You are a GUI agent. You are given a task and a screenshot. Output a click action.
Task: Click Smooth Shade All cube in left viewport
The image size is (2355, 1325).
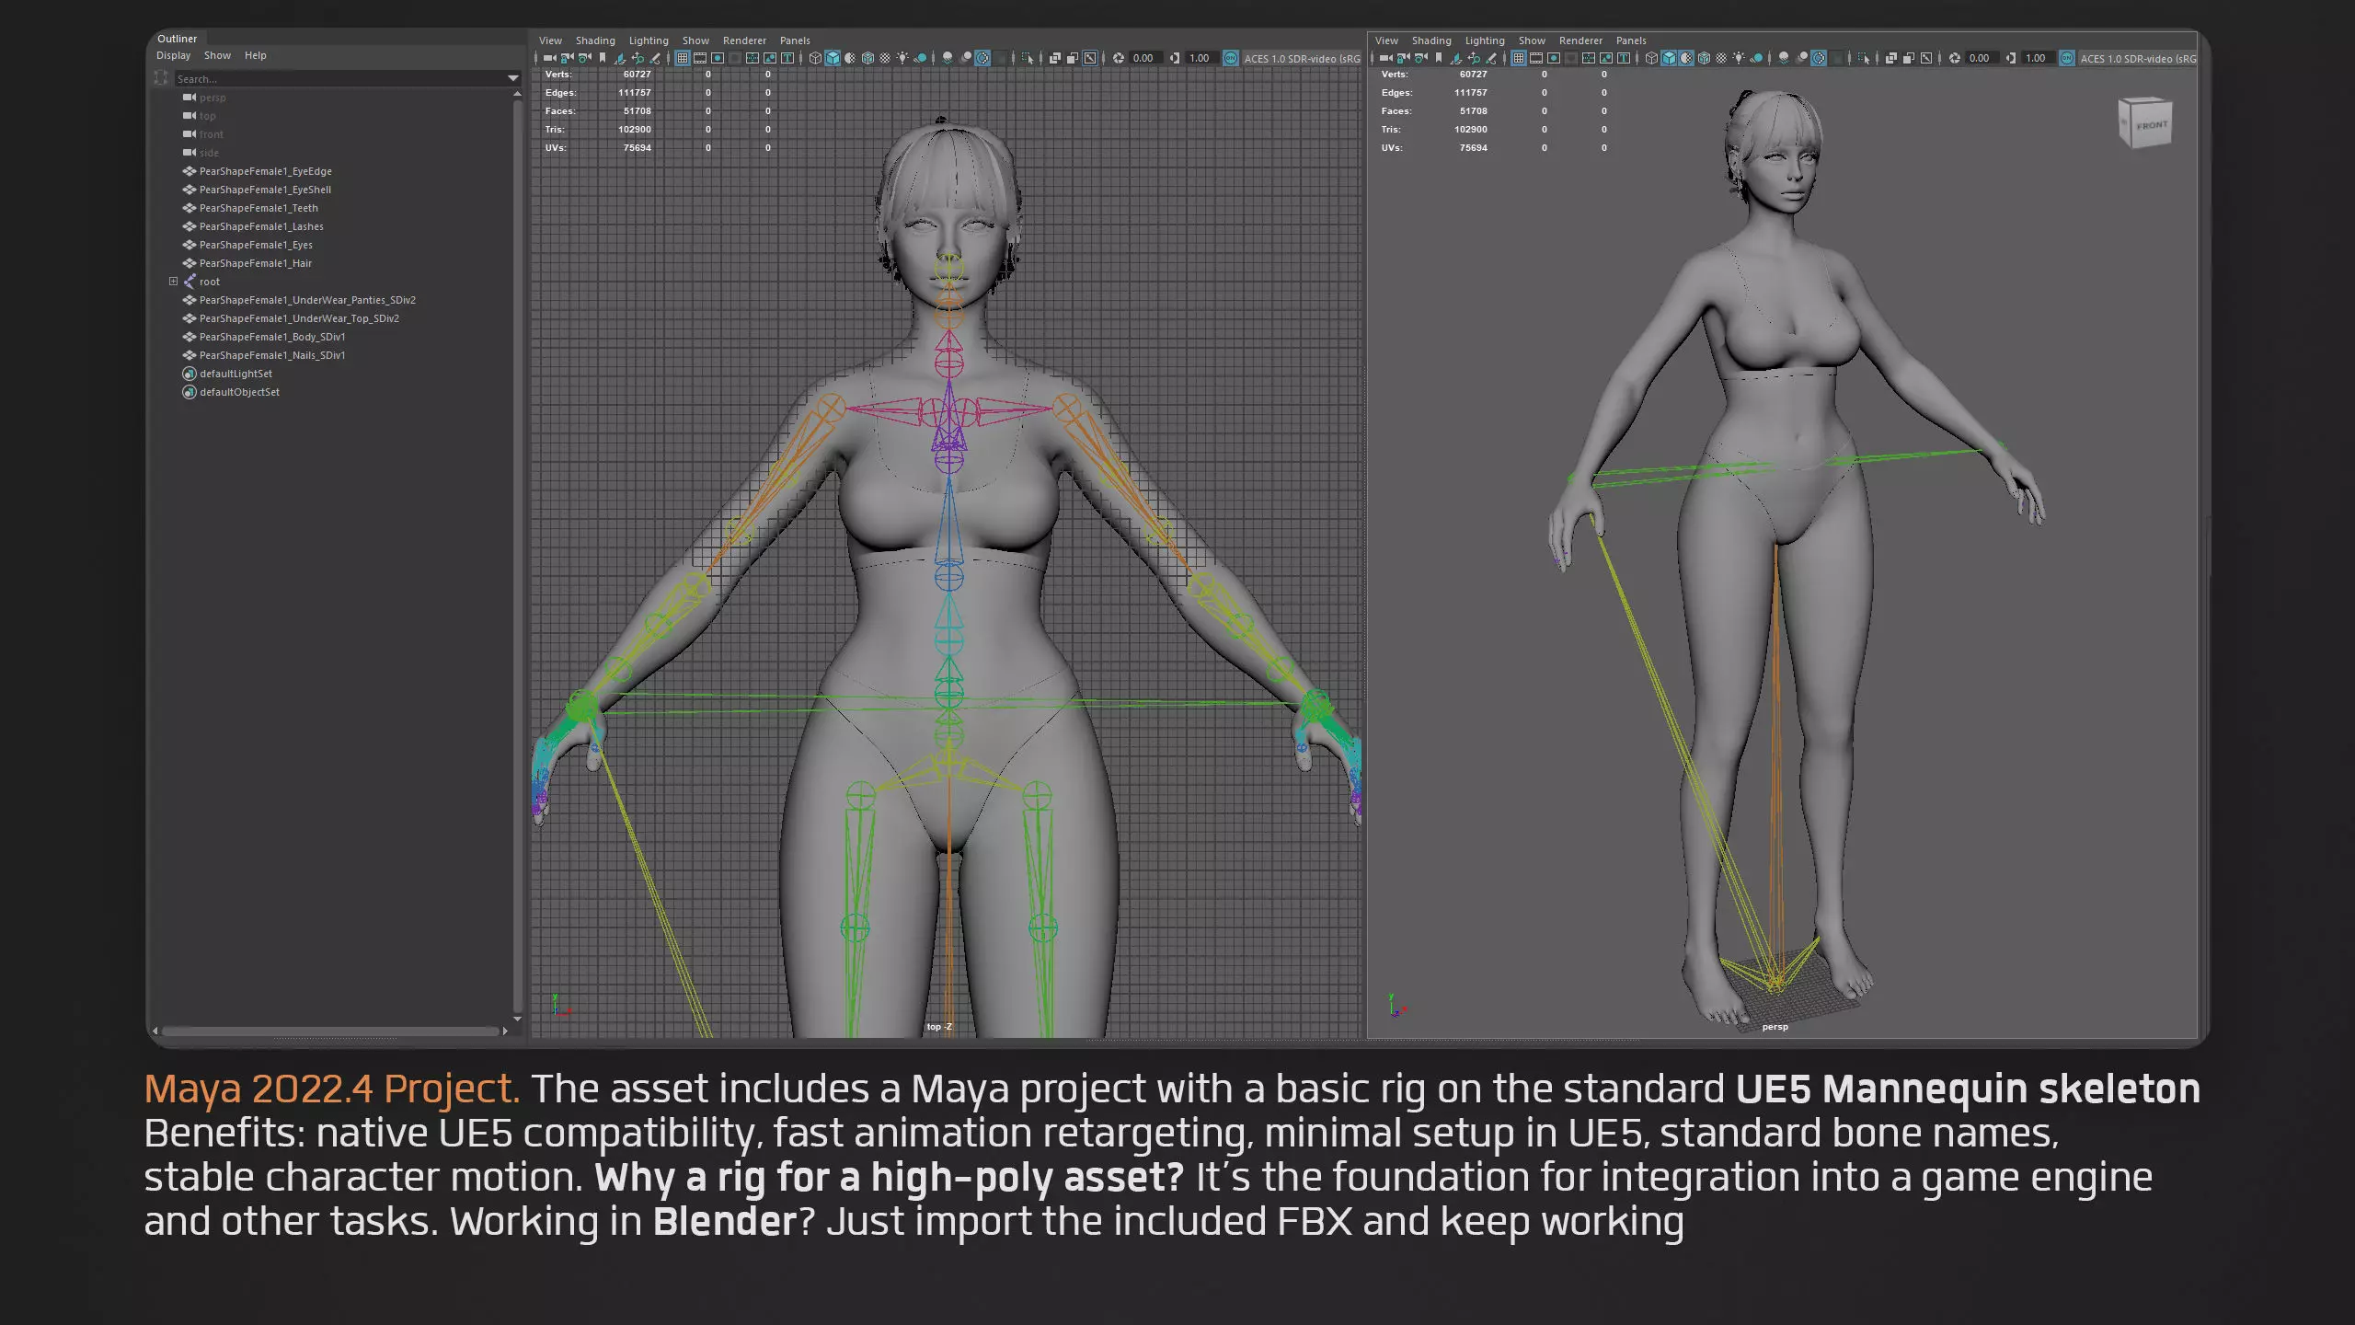tap(833, 58)
